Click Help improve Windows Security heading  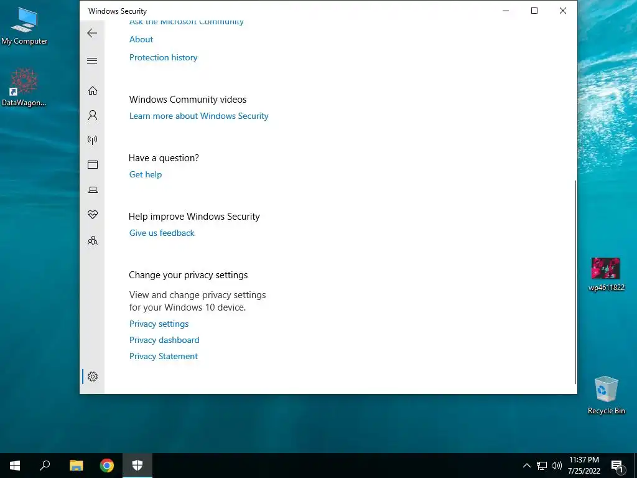pos(194,217)
